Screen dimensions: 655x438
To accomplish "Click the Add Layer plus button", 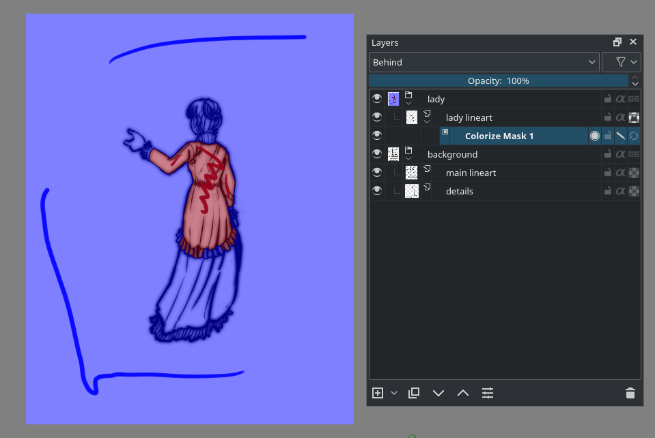I will [378, 393].
